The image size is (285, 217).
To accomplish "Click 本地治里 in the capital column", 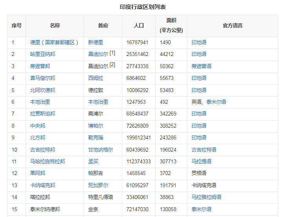I will click(x=98, y=102).
